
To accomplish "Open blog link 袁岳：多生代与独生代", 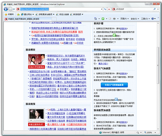I will (x=66, y=67).
